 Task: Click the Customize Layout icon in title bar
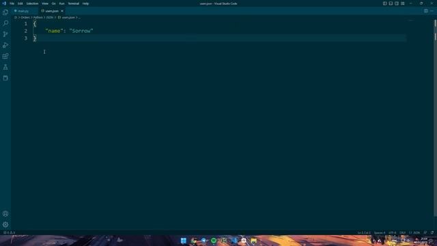pyautogui.click(x=403, y=3)
